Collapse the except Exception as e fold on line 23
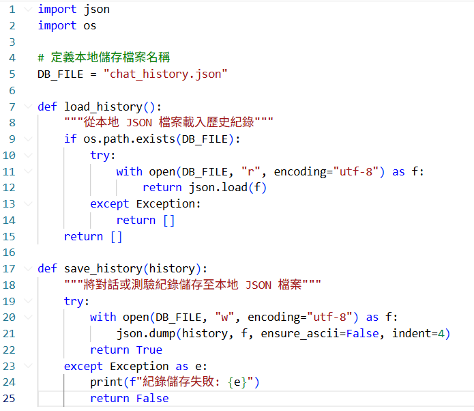Viewport: 474px width, 411px height. [28, 366]
